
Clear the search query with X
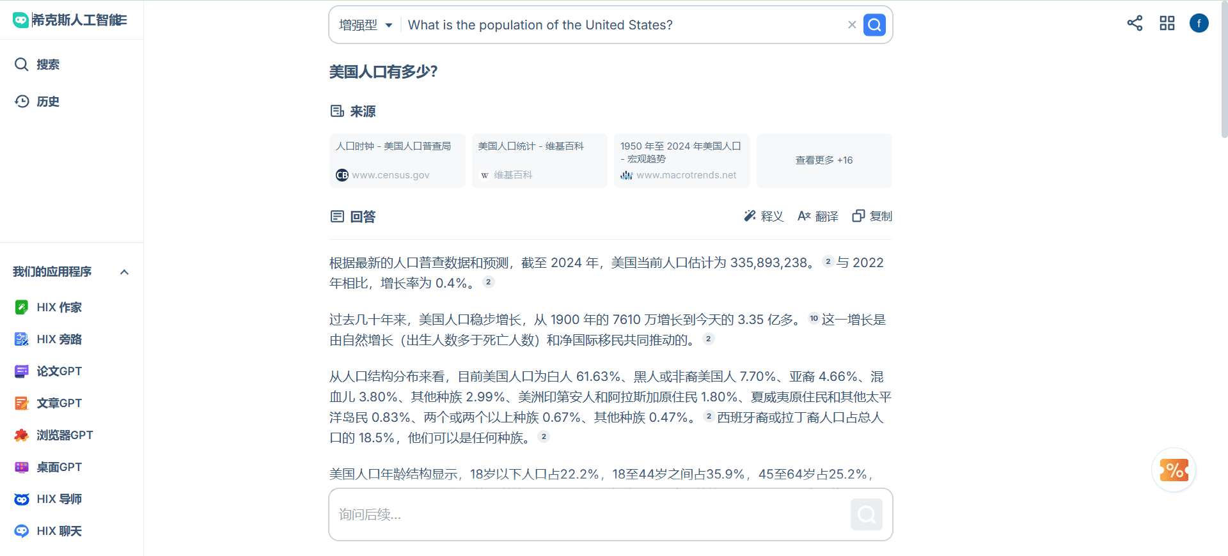[852, 25]
